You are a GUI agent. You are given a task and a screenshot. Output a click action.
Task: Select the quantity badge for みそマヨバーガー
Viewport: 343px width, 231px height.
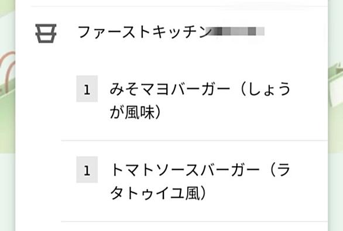[x=87, y=89]
